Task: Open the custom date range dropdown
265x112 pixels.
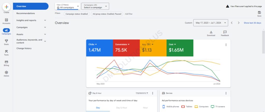Action: [x=211, y=23]
